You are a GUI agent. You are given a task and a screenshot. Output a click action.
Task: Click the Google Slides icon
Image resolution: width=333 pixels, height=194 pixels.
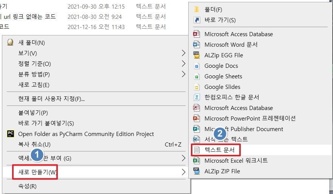(197, 87)
